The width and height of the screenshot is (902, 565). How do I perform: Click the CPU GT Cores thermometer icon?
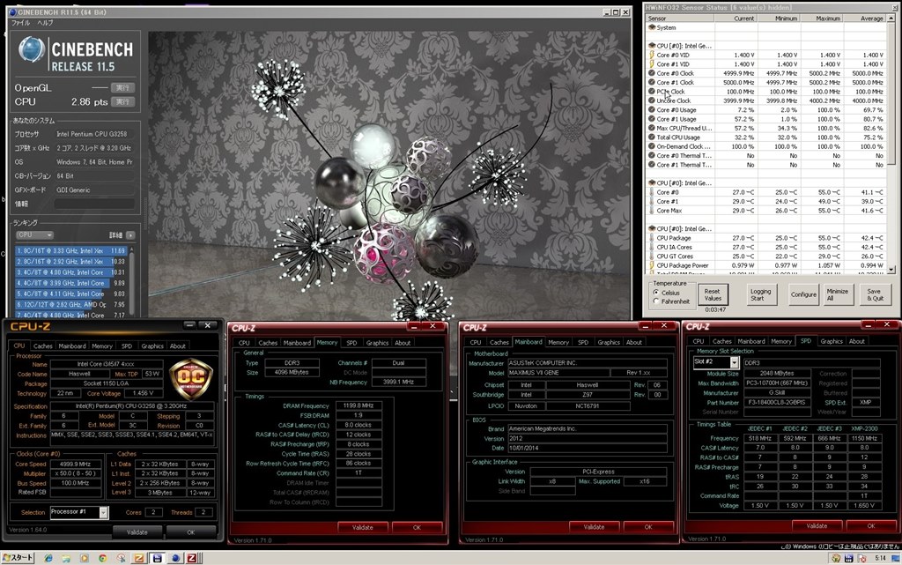tap(652, 256)
